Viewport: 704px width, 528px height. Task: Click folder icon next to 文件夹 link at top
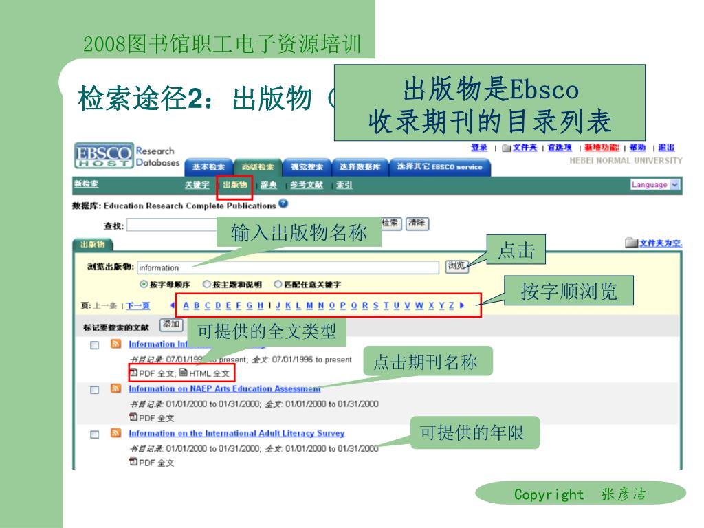tap(507, 148)
